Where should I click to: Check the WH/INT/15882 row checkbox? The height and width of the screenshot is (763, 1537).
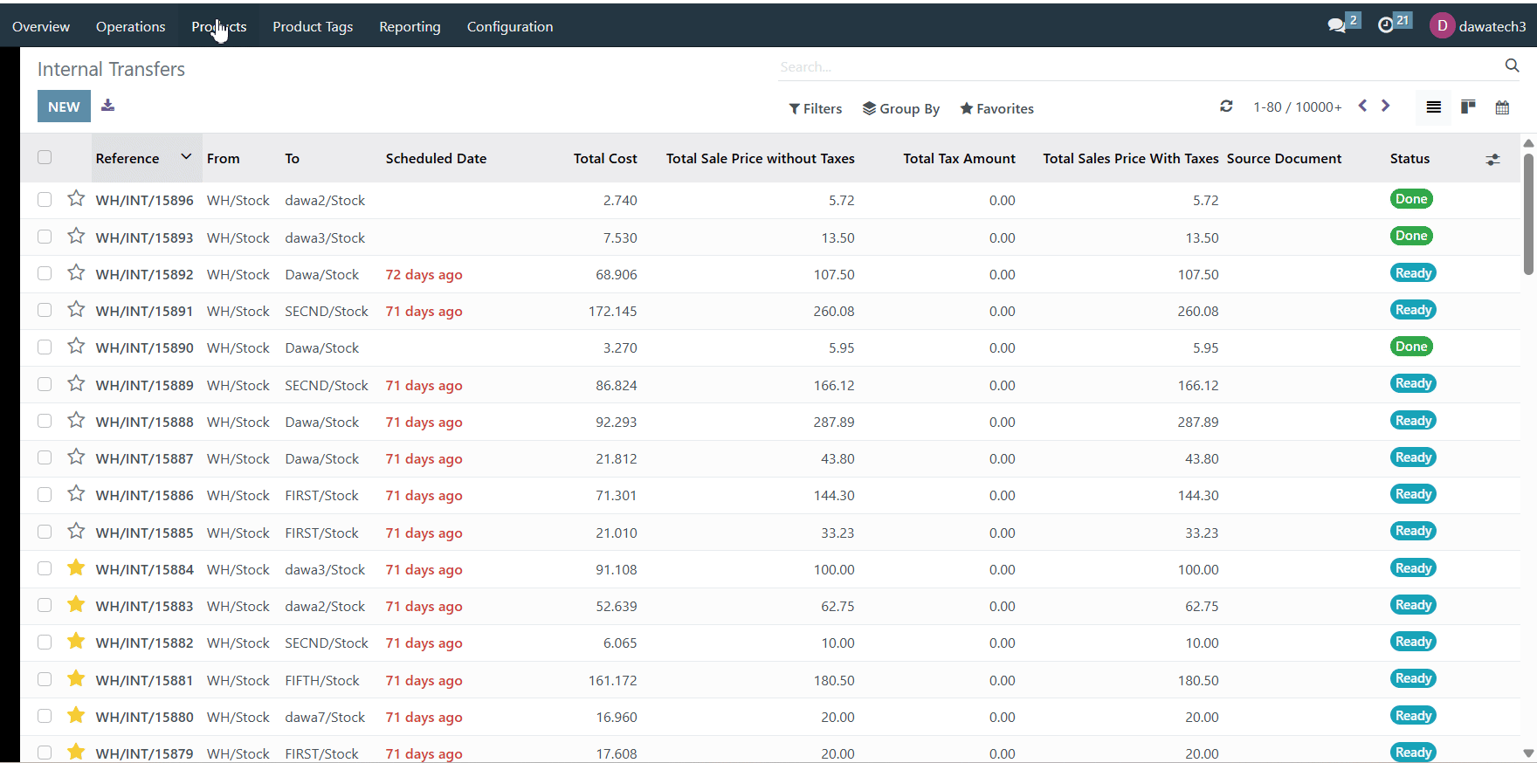point(45,643)
